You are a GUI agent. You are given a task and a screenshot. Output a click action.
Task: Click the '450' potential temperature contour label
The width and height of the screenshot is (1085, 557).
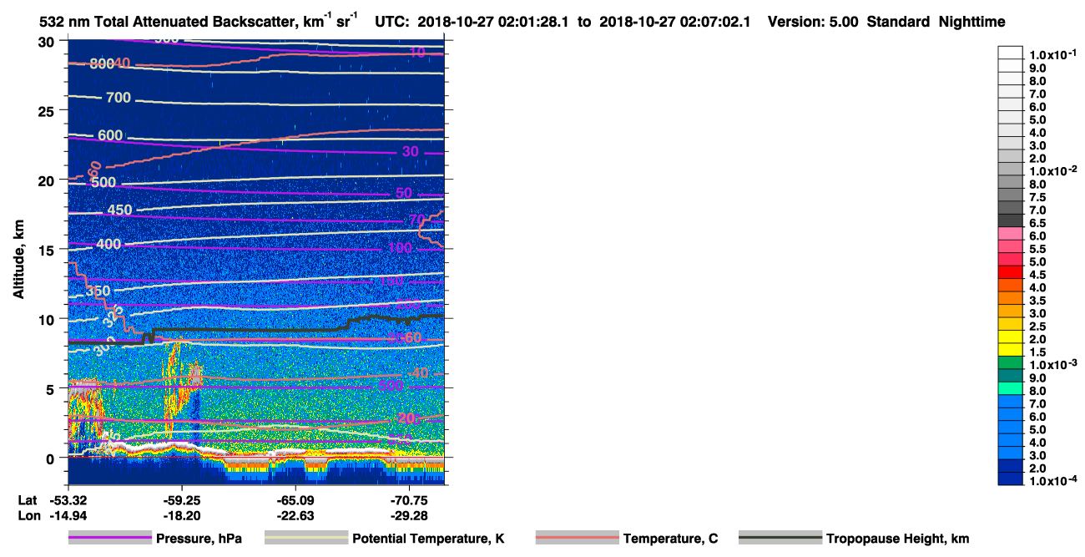click(x=120, y=210)
